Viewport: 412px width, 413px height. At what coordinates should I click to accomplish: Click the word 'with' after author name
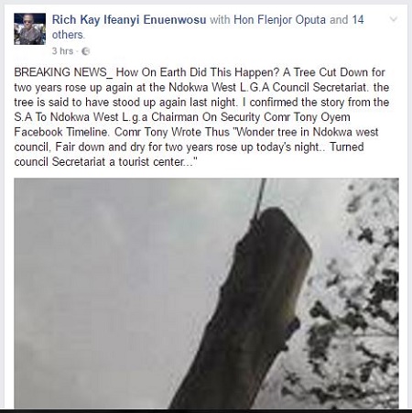[220, 20]
